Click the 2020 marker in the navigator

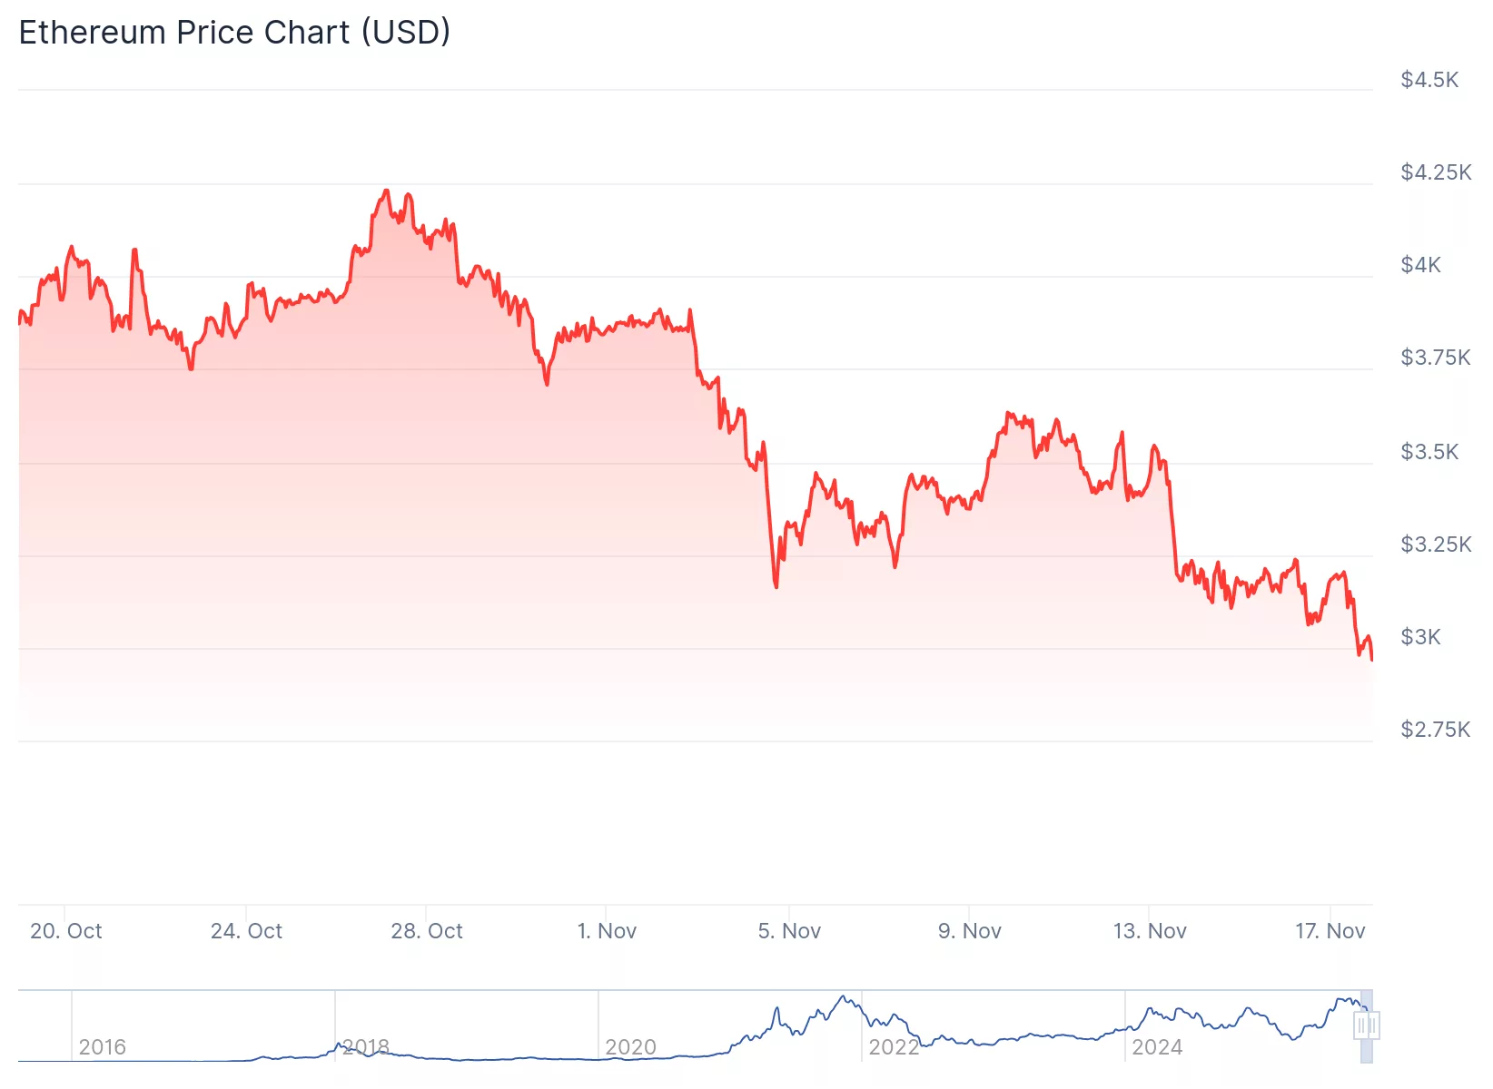pyautogui.click(x=630, y=1047)
